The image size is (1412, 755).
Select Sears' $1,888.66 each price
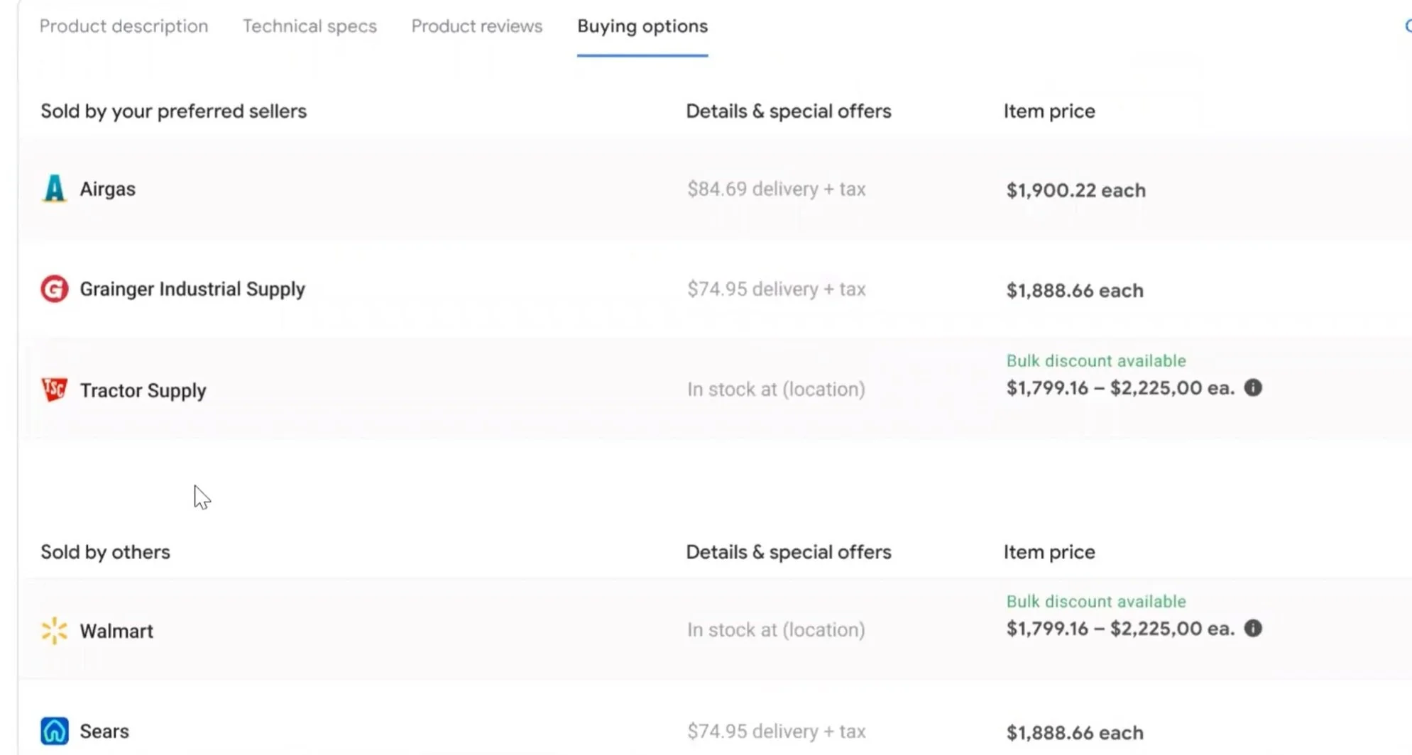[x=1075, y=732]
